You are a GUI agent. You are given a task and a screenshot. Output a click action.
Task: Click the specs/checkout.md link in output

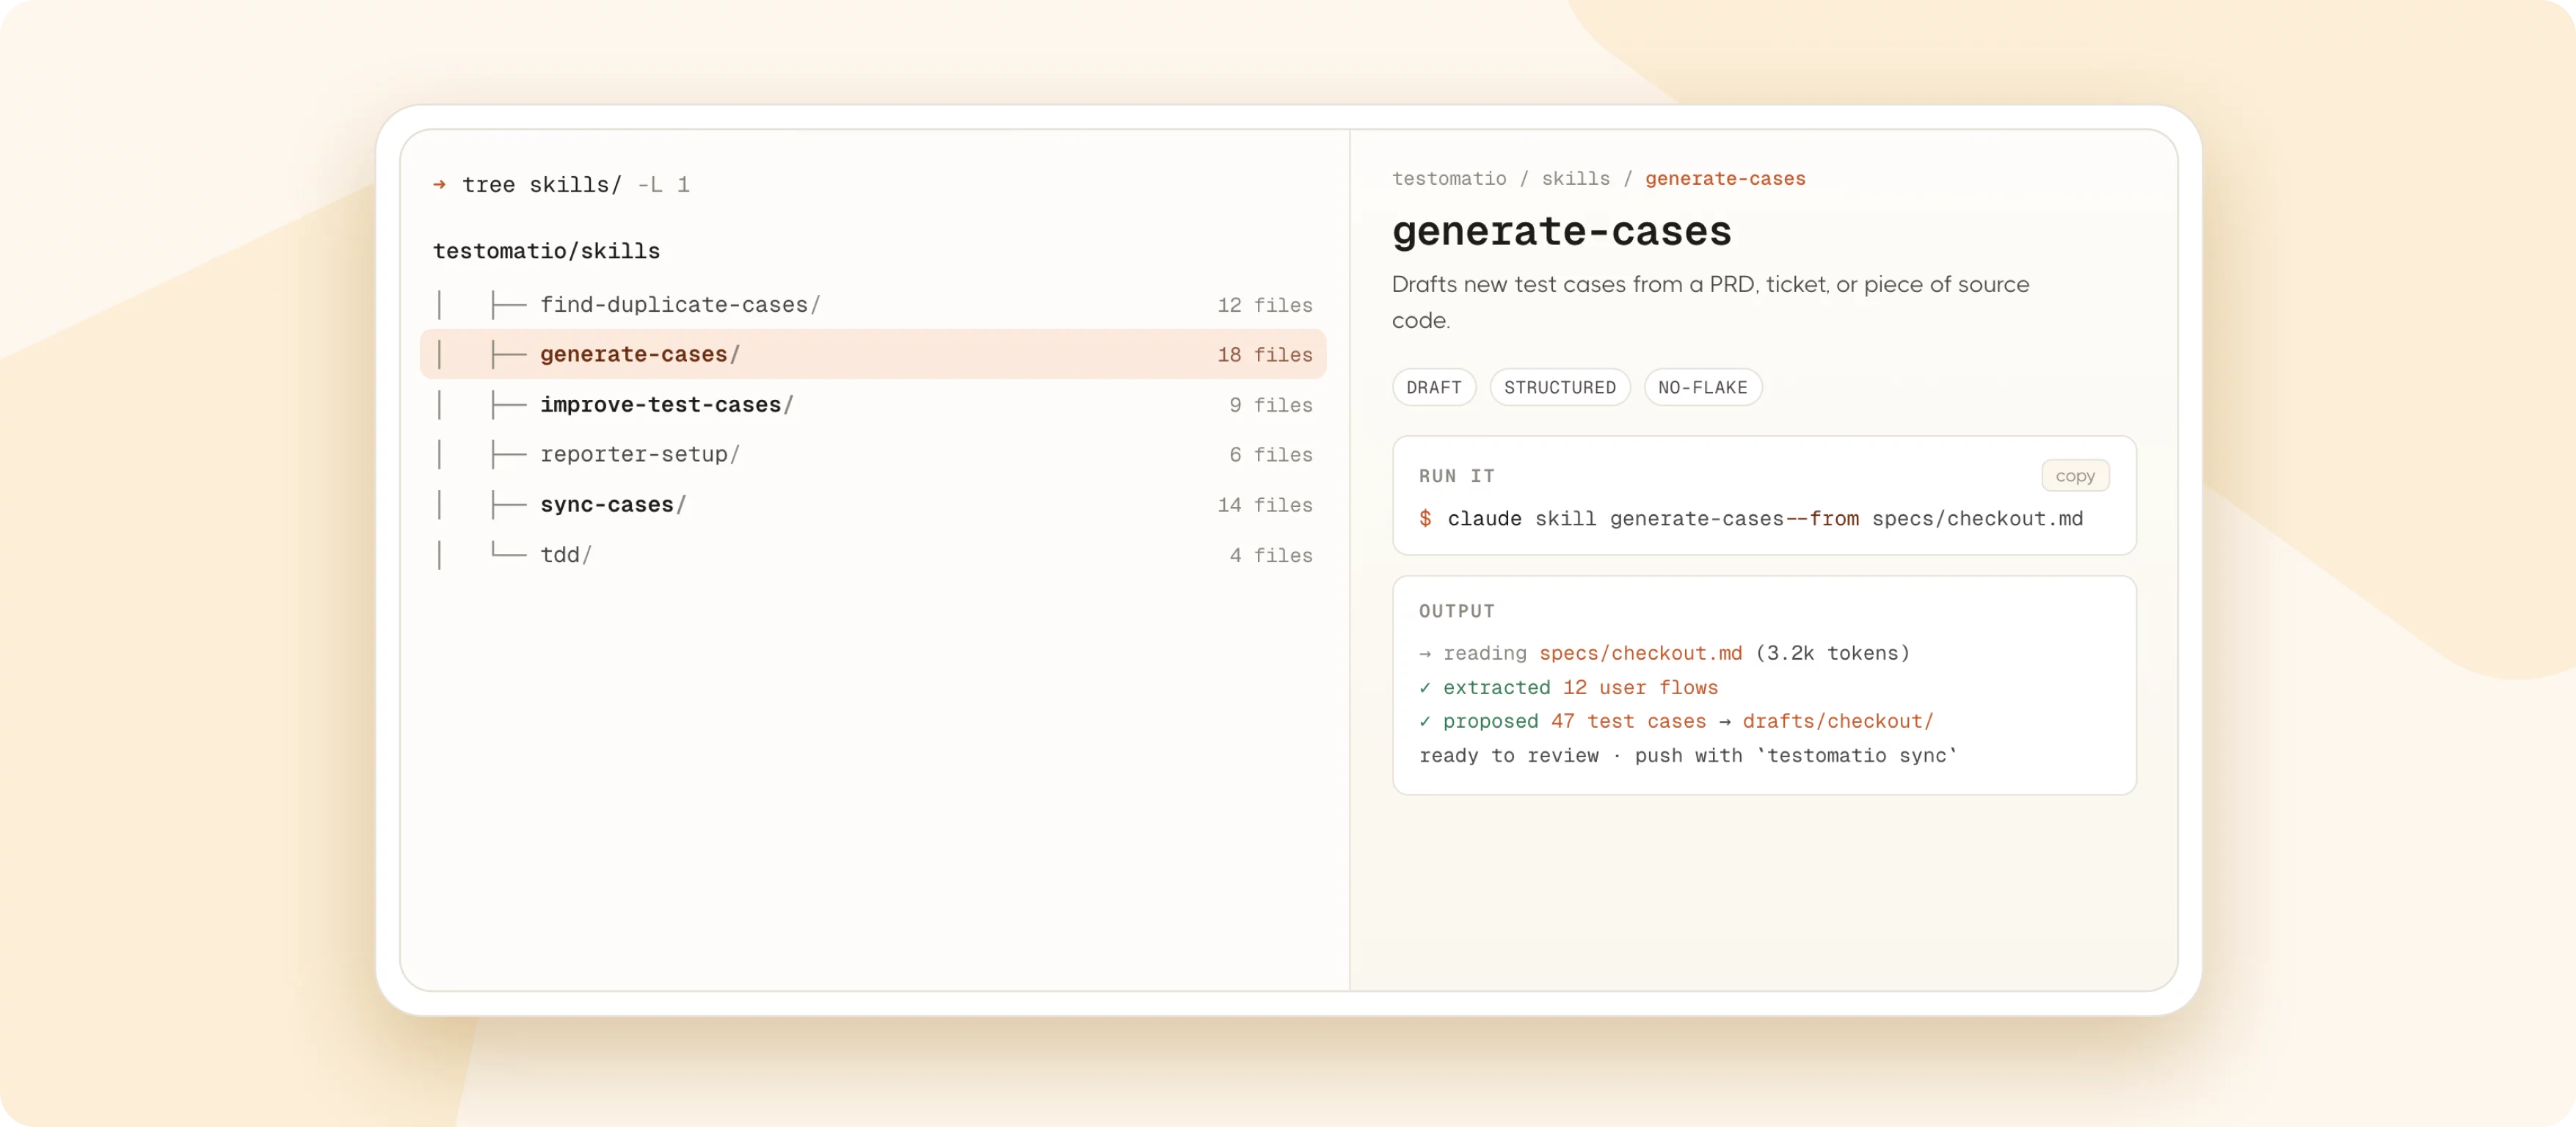tap(1640, 653)
